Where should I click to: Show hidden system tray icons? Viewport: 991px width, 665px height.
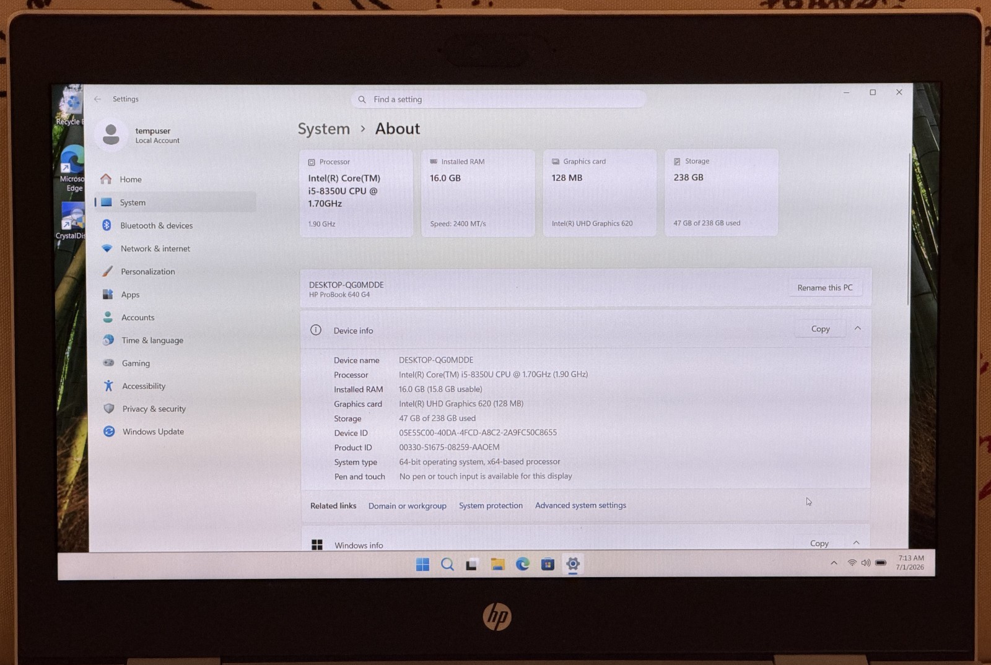coord(834,563)
